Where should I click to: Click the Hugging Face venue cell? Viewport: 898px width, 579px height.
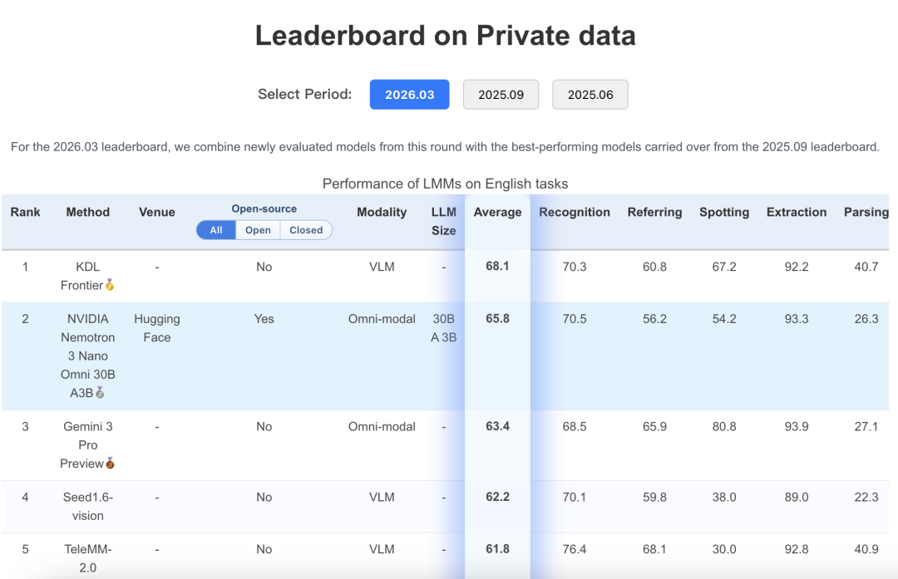point(157,328)
